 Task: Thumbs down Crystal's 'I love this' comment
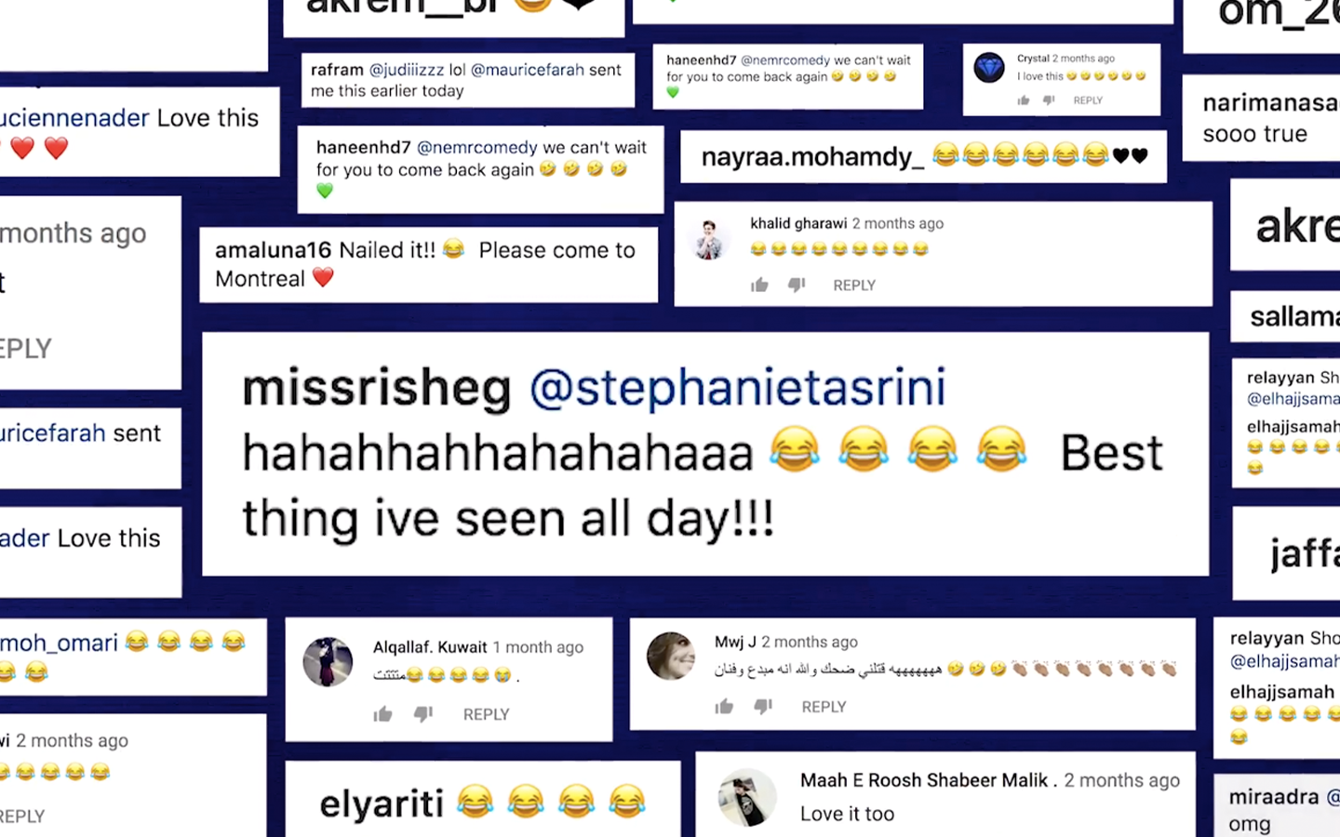tap(1049, 100)
